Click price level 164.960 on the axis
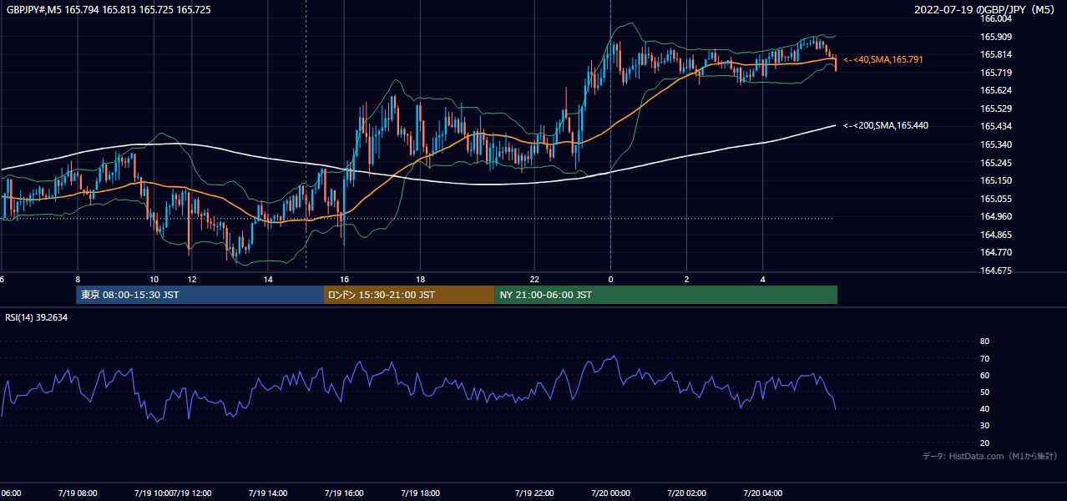Viewport: 1067px width, 501px height. (x=997, y=216)
